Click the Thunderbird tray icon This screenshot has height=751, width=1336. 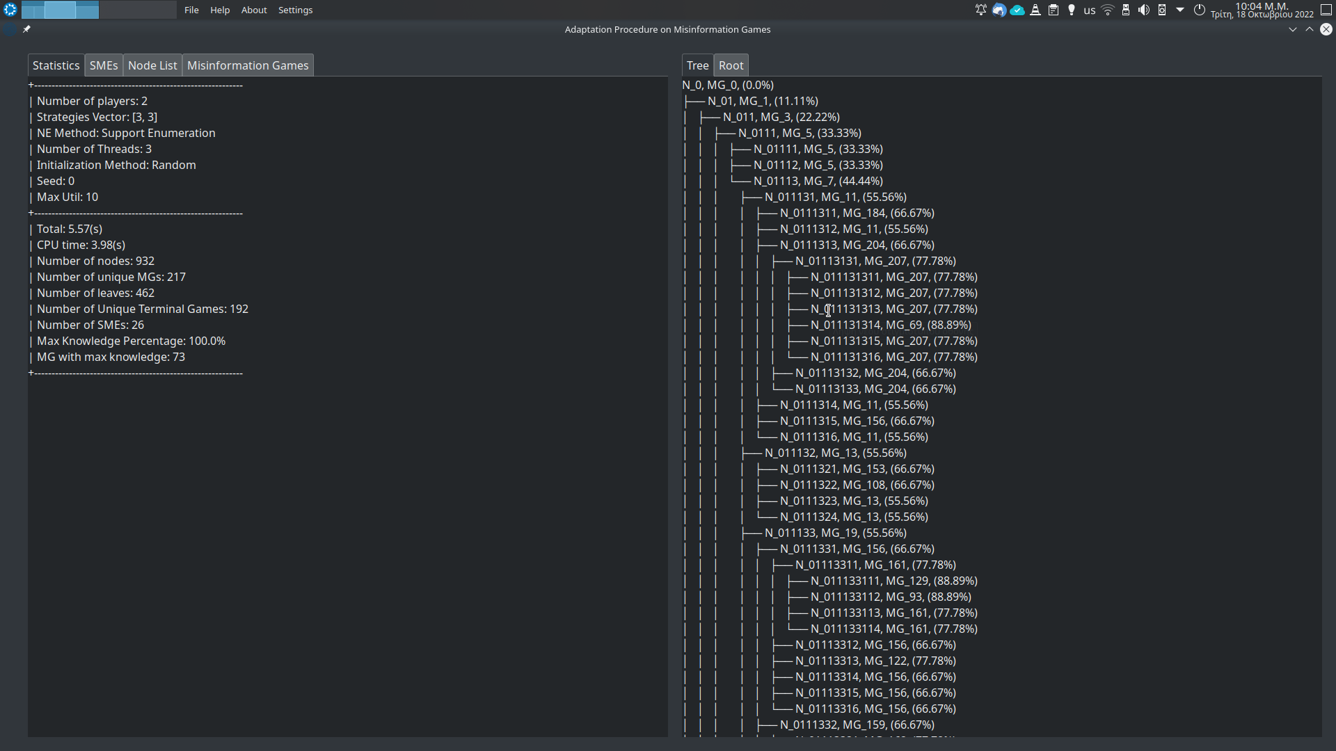tap(999, 10)
